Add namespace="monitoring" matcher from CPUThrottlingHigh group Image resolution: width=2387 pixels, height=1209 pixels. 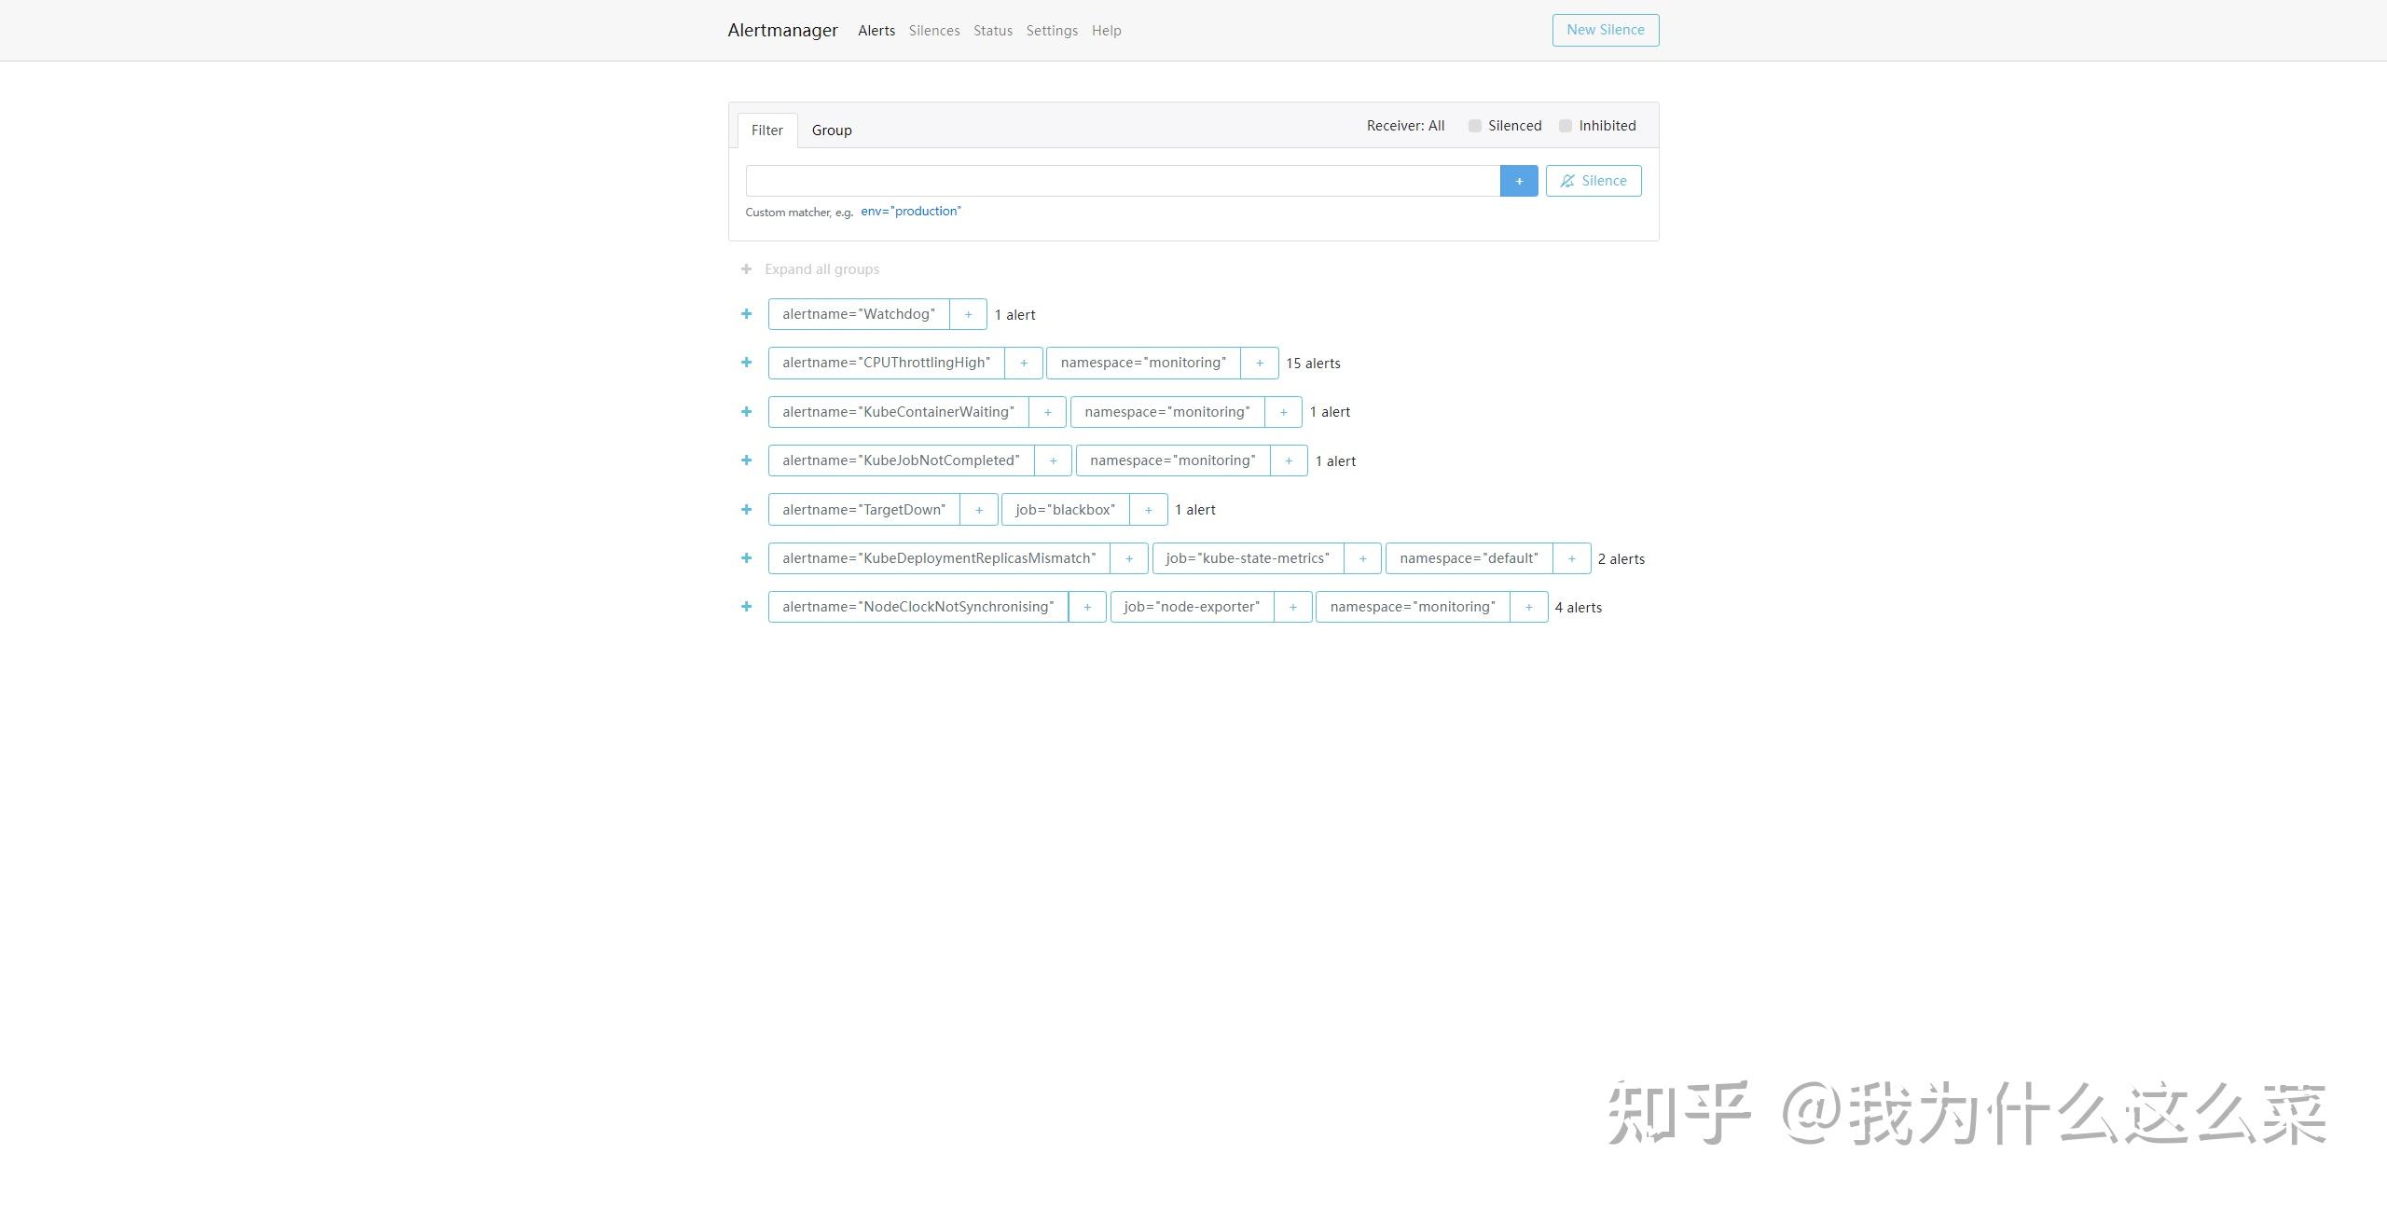tap(1261, 363)
